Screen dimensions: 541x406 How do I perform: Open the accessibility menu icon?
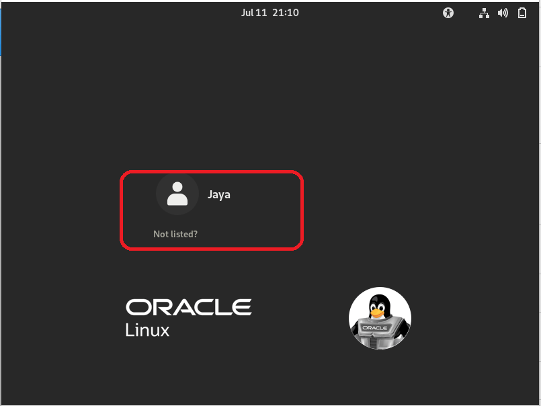point(448,13)
